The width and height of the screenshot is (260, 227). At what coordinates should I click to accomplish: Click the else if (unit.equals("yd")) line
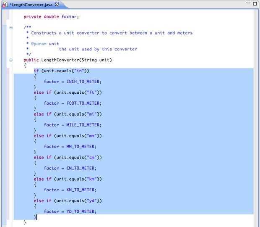pos(68,201)
